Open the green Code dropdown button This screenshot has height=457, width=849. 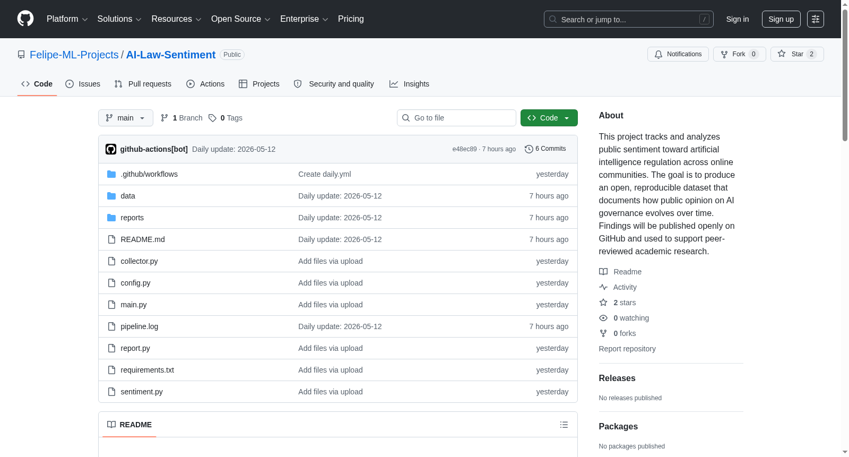tap(549, 118)
